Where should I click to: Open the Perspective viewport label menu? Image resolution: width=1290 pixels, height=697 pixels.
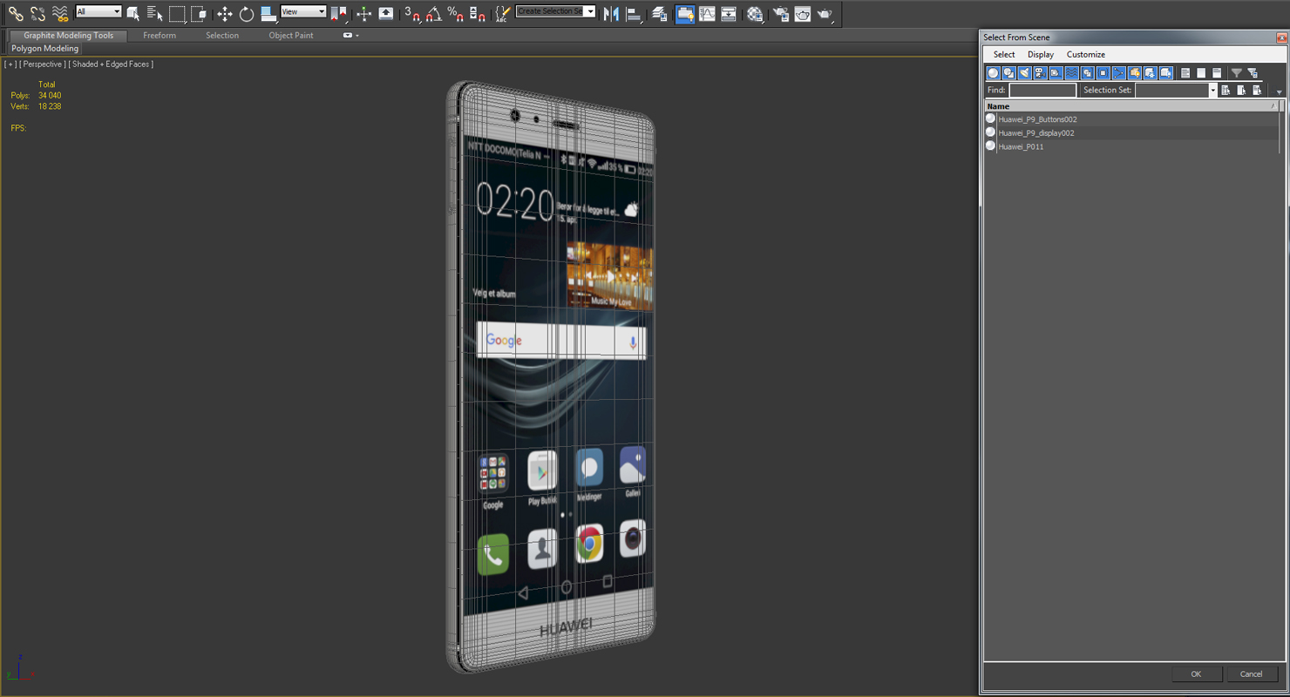[x=42, y=64]
